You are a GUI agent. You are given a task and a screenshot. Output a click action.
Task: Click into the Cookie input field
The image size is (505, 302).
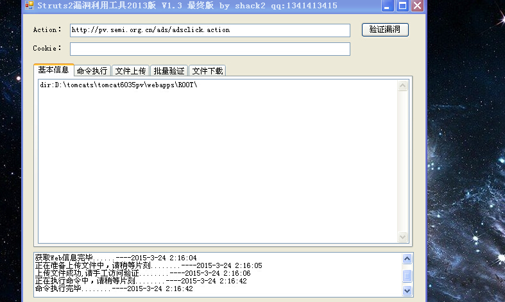click(x=210, y=49)
